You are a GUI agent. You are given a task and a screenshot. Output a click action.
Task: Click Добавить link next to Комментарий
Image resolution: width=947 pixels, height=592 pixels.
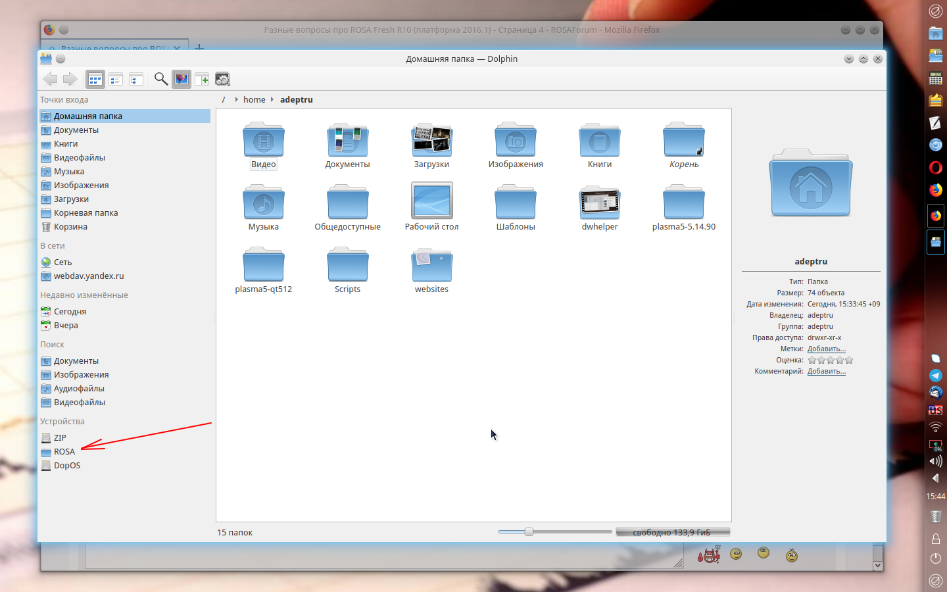pyautogui.click(x=826, y=372)
